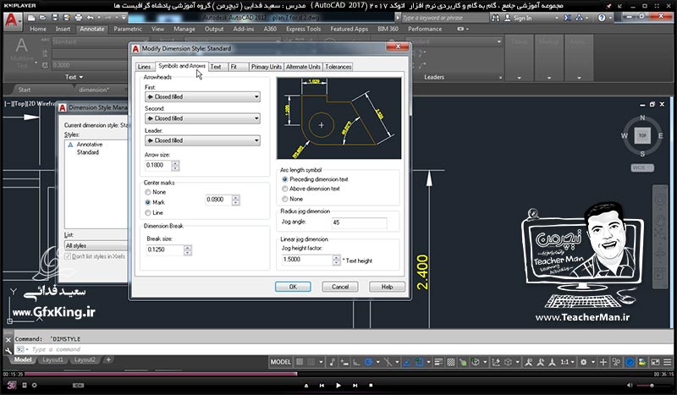Viewport: 677px width, 395px height.
Task: Switch to the Text tab in dialog
Action: click(216, 67)
